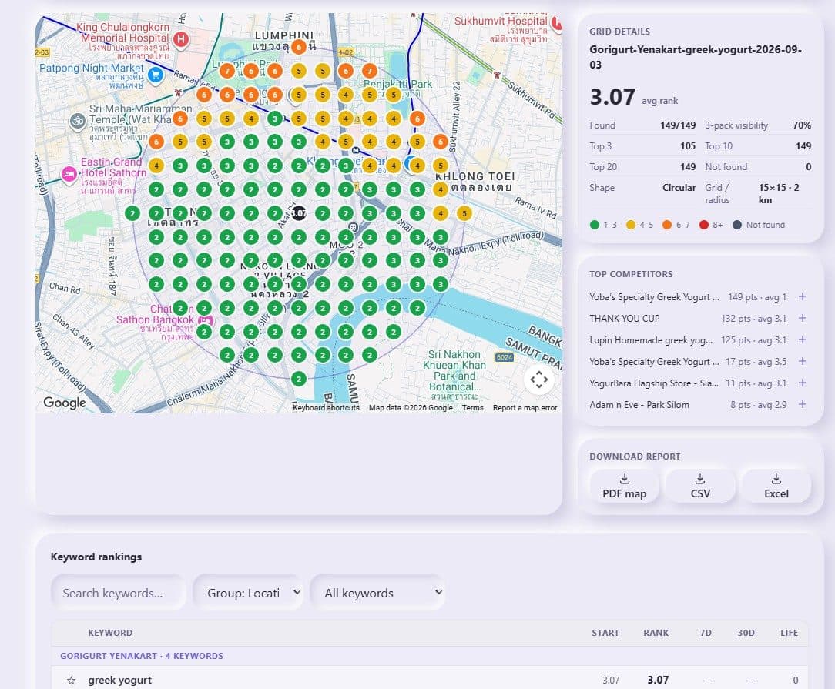The image size is (835, 689).
Task: Click THANK YOU CUP competitor name
Action: click(x=625, y=318)
